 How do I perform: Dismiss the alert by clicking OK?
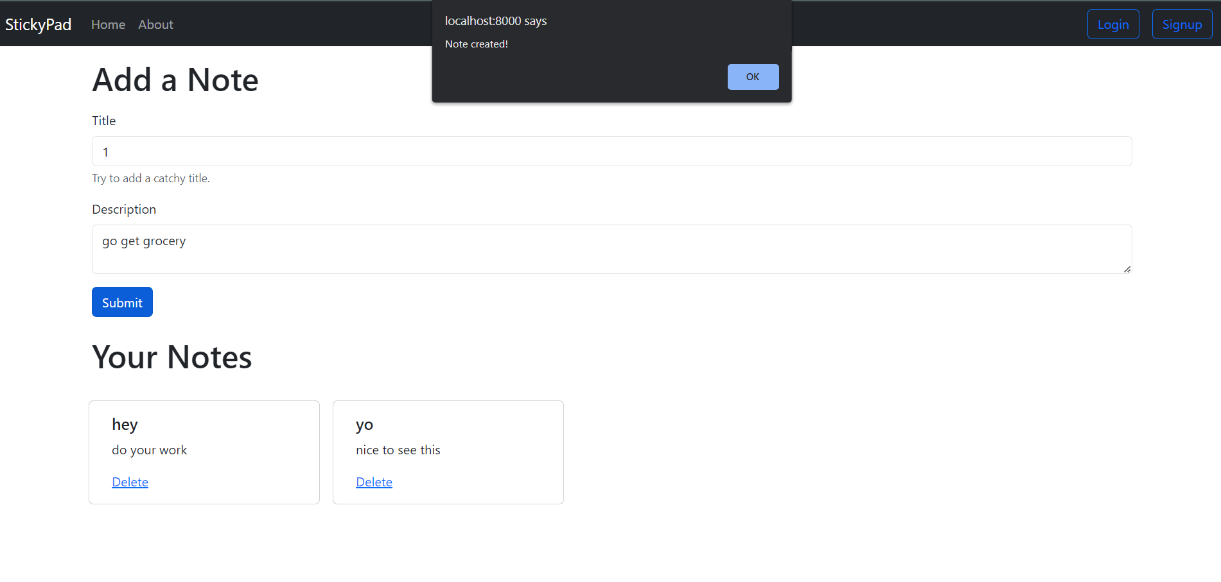[752, 76]
